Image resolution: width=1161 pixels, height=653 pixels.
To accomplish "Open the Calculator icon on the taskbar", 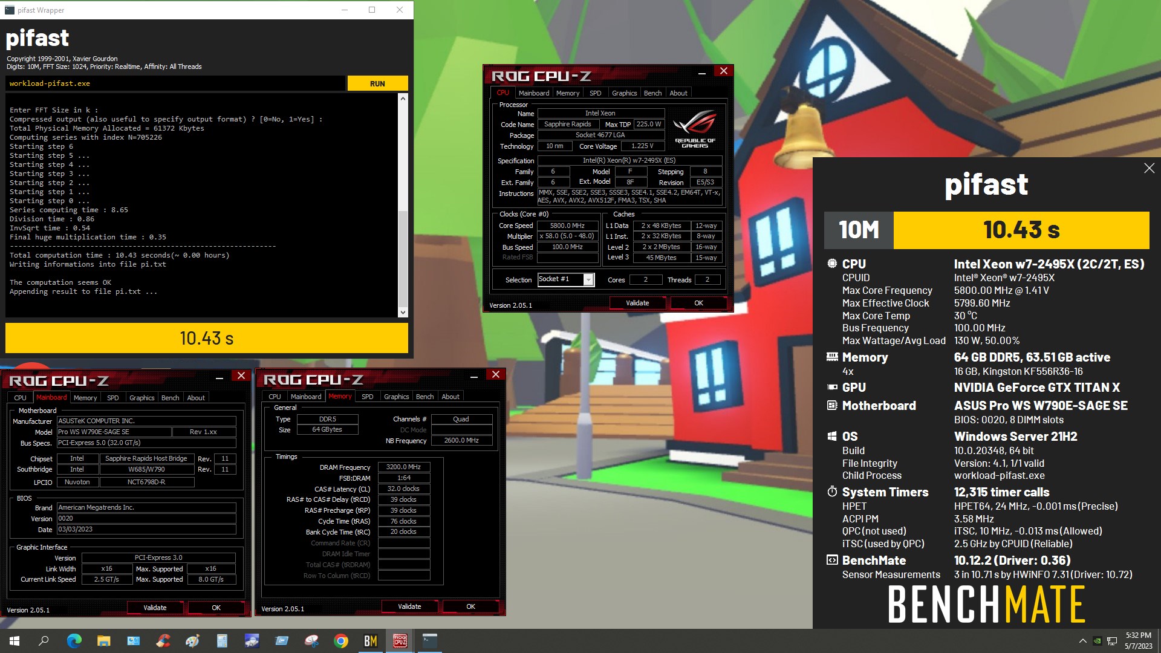I will click(222, 641).
